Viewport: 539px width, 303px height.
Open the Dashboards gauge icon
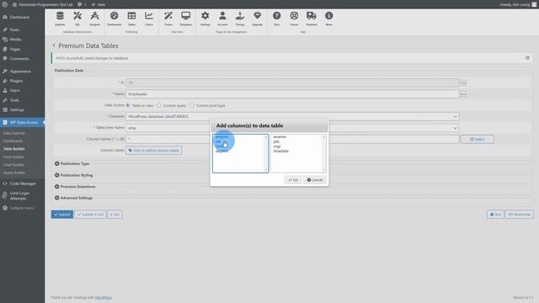coord(115,19)
